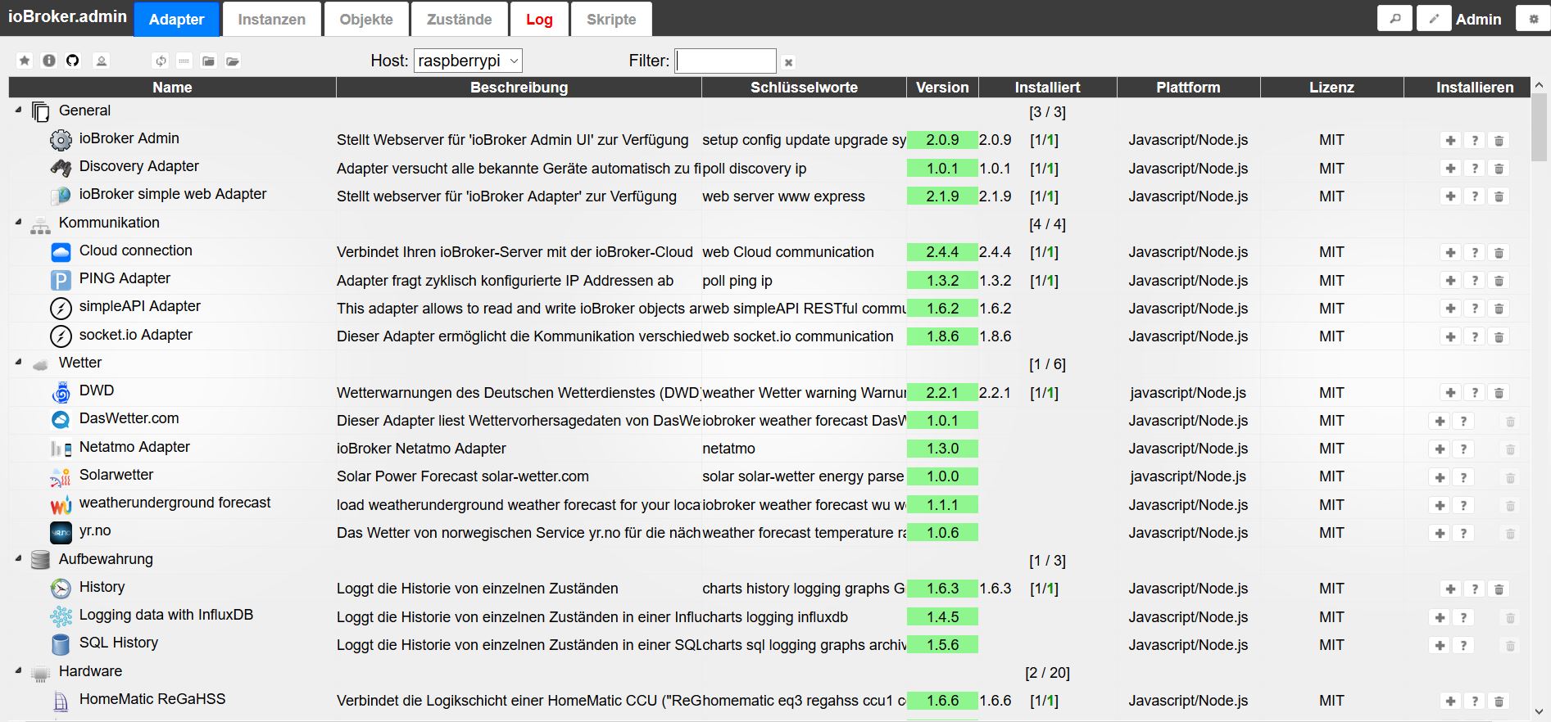Click inside the Filter text field
1551x722 pixels.
[725, 61]
